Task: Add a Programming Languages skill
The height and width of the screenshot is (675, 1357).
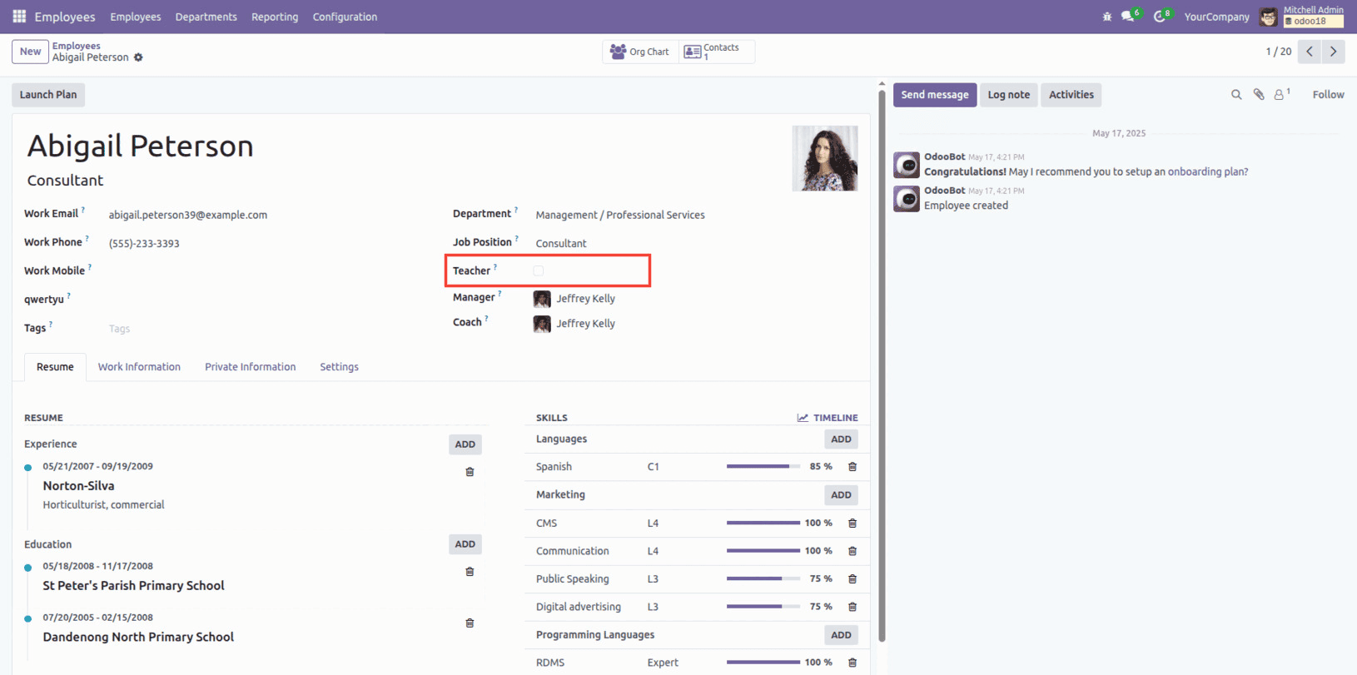Action: click(x=841, y=635)
